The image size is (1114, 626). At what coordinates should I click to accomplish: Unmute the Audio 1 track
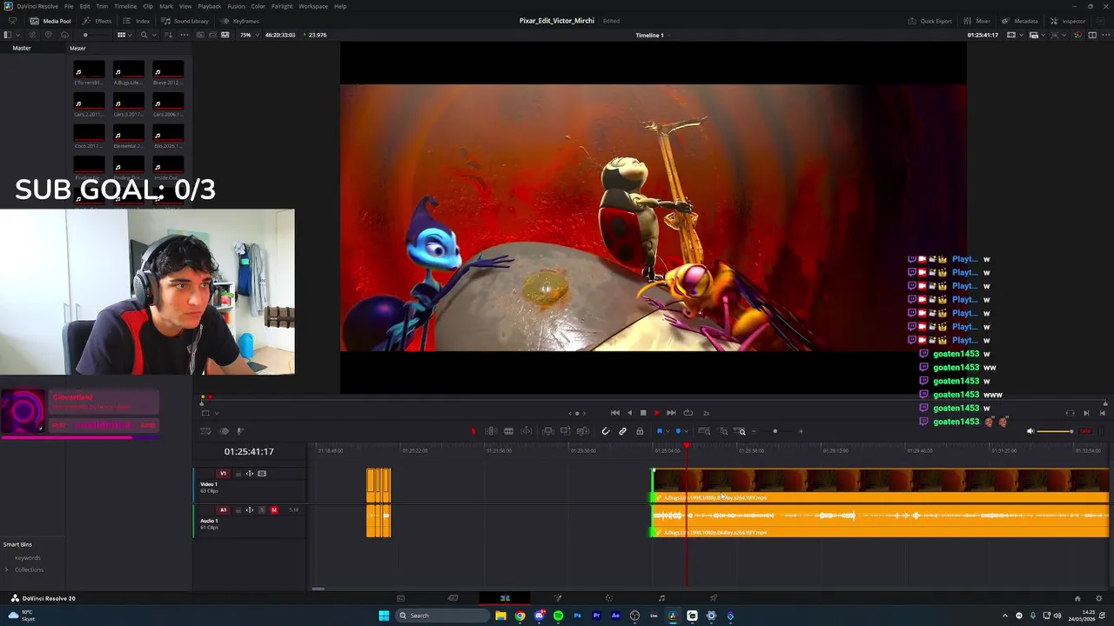point(273,510)
